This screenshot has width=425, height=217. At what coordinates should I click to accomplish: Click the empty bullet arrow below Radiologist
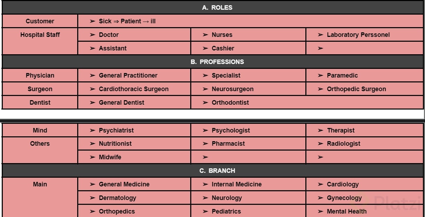[x=320, y=157]
